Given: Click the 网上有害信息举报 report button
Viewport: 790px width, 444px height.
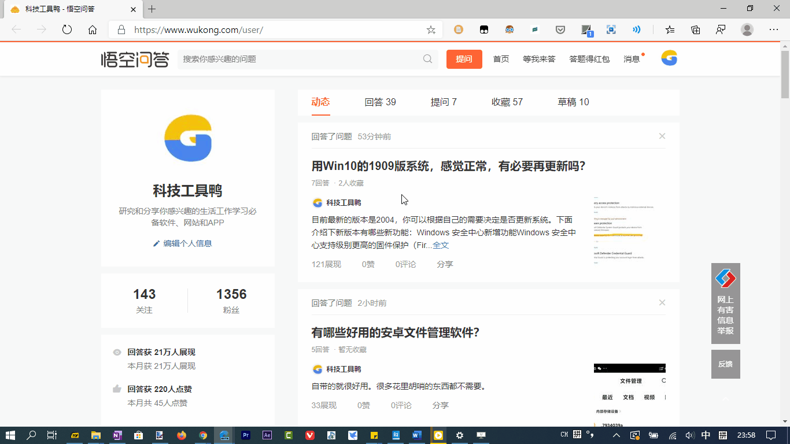Looking at the screenshot, I should click(x=726, y=304).
